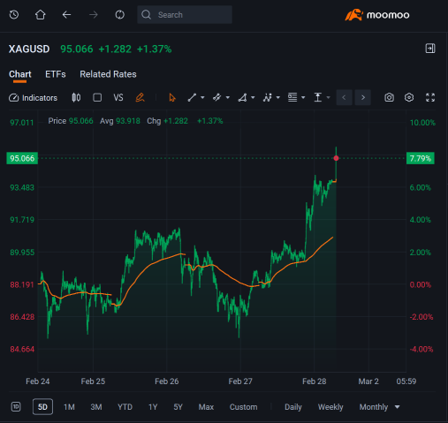The image size is (448, 423).
Task: Click the 10.00% axis label
Action: tap(422, 123)
